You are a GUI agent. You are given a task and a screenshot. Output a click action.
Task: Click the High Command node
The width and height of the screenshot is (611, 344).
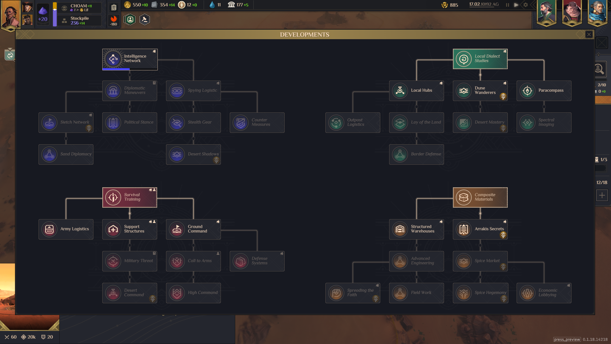[193, 293]
